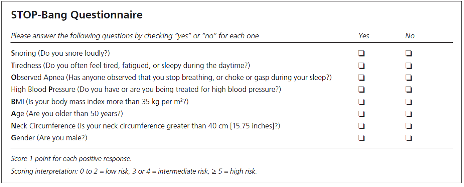Viewport: 464px width, 187px height.
Task: Check Yes for BMI over 35
Action: point(361,102)
